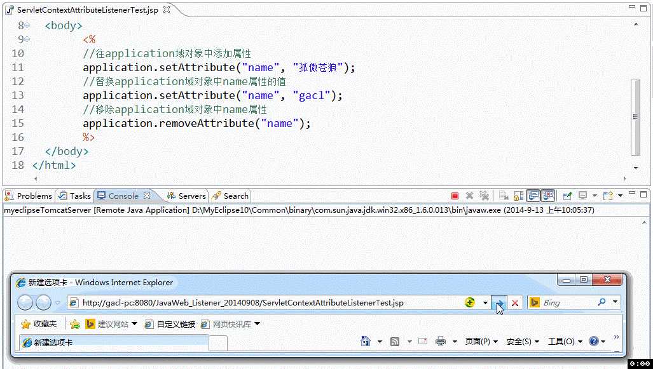
Task: Close the Console tab with its X
Action: click(x=147, y=195)
